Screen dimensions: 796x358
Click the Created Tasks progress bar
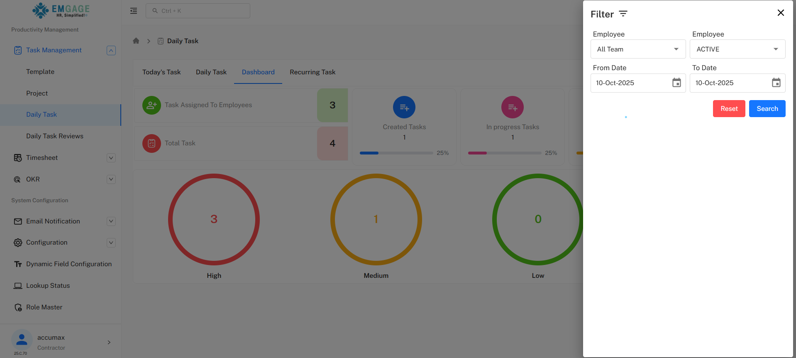[x=396, y=153]
